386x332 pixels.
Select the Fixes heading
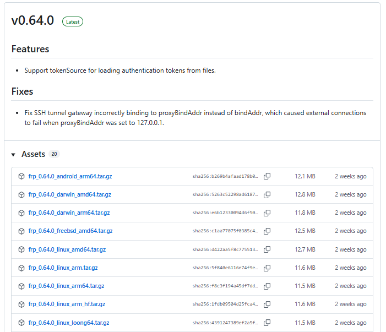click(x=22, y=91)
